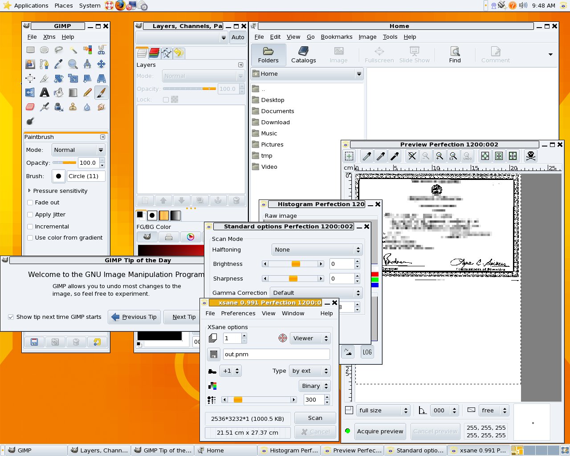
Task: Pick the Color Picker eyedropper in GIMP toolbox
Action: 59,64
